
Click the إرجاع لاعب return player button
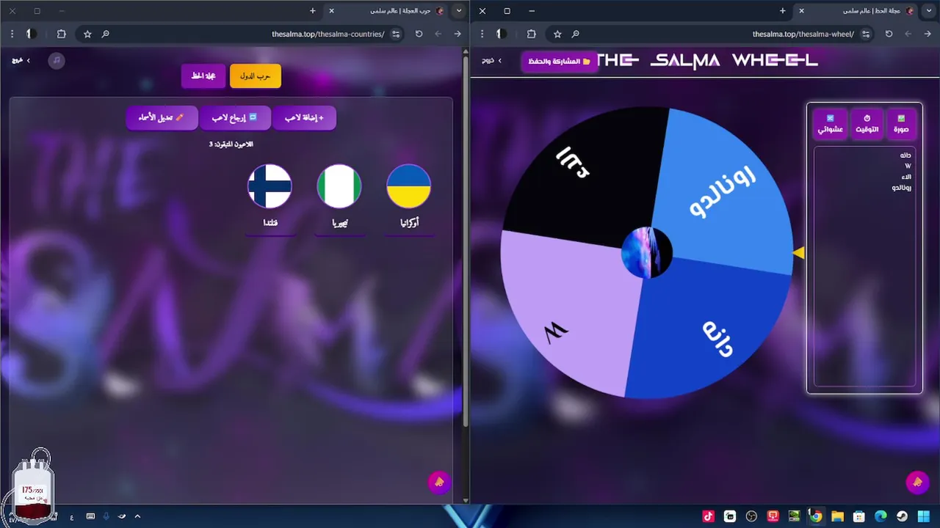point(235,117)
